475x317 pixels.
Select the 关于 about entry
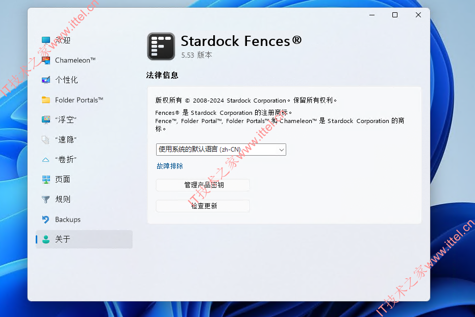click(x=84, y=239)
